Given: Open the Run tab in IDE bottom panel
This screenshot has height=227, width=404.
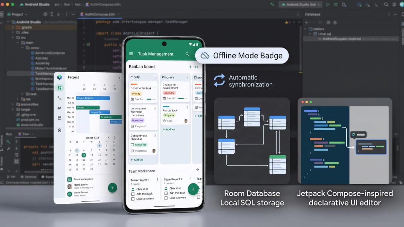Looking at the screenshot, I should pyautogui.click(x=9, y=134).
